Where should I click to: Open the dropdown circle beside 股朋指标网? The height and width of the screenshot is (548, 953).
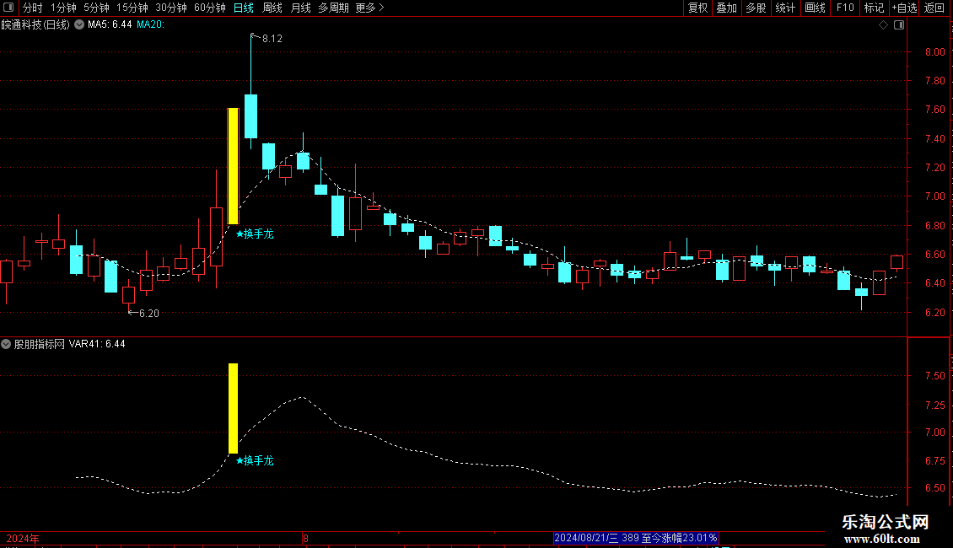point(6,344)
